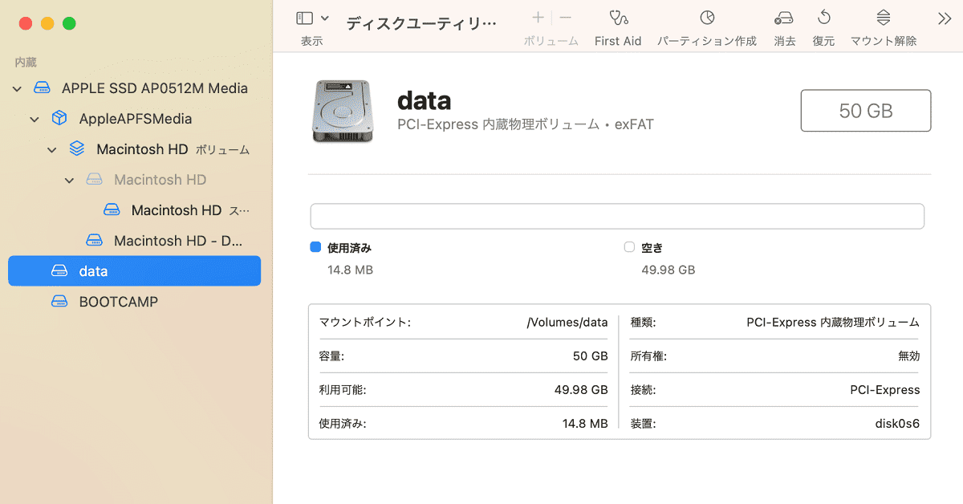Screen dimensions: 963x504
Task: Open partition creation pie chart icon
Action: (x=707, y=18)
